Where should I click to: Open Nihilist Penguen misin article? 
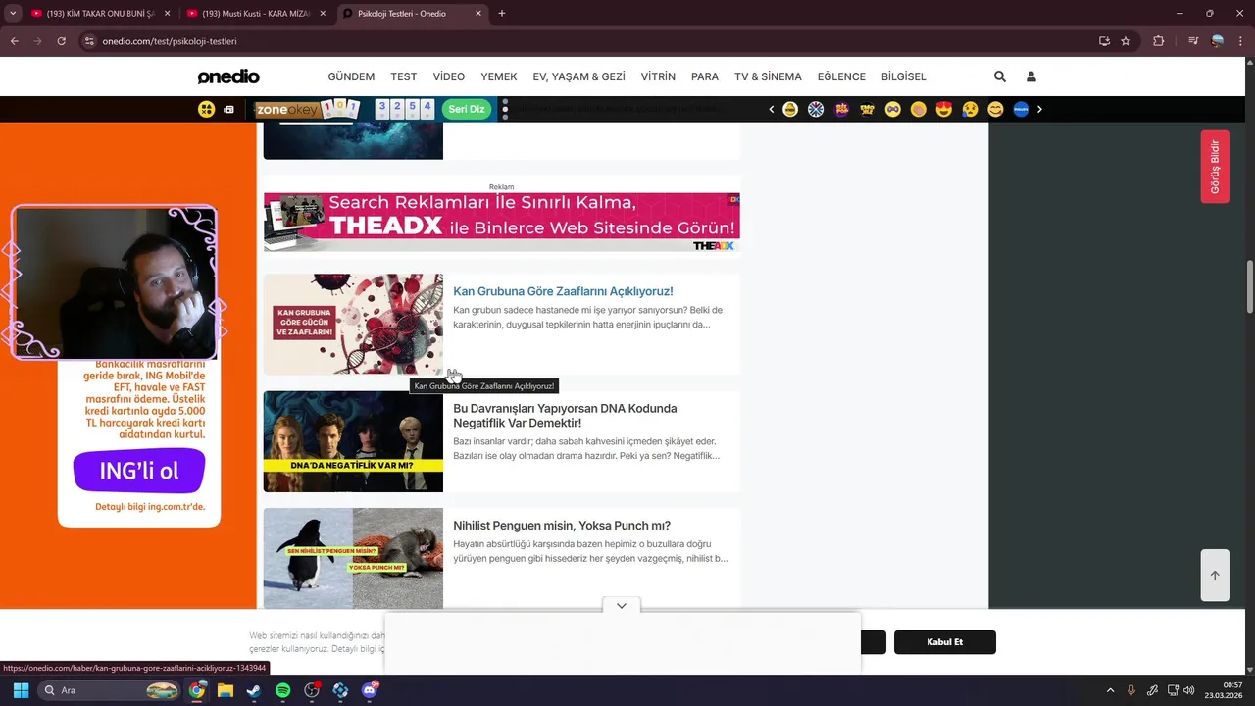pyautogui.click(x=562, y=526)
